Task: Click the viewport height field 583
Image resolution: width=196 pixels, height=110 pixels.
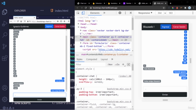Action: pyautogui.click(x=171, y=13)
